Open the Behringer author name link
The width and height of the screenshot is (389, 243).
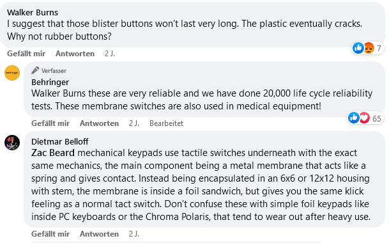point(50,82)
